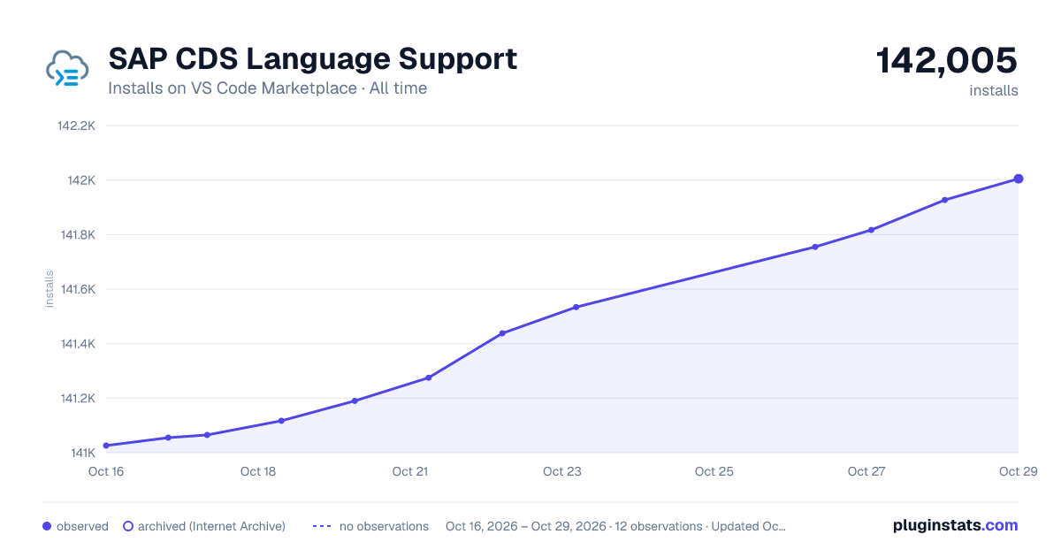Screen dimensions: 1061x557
Task: Click the date range and 12 observations text
Action: tap(615, 526)
